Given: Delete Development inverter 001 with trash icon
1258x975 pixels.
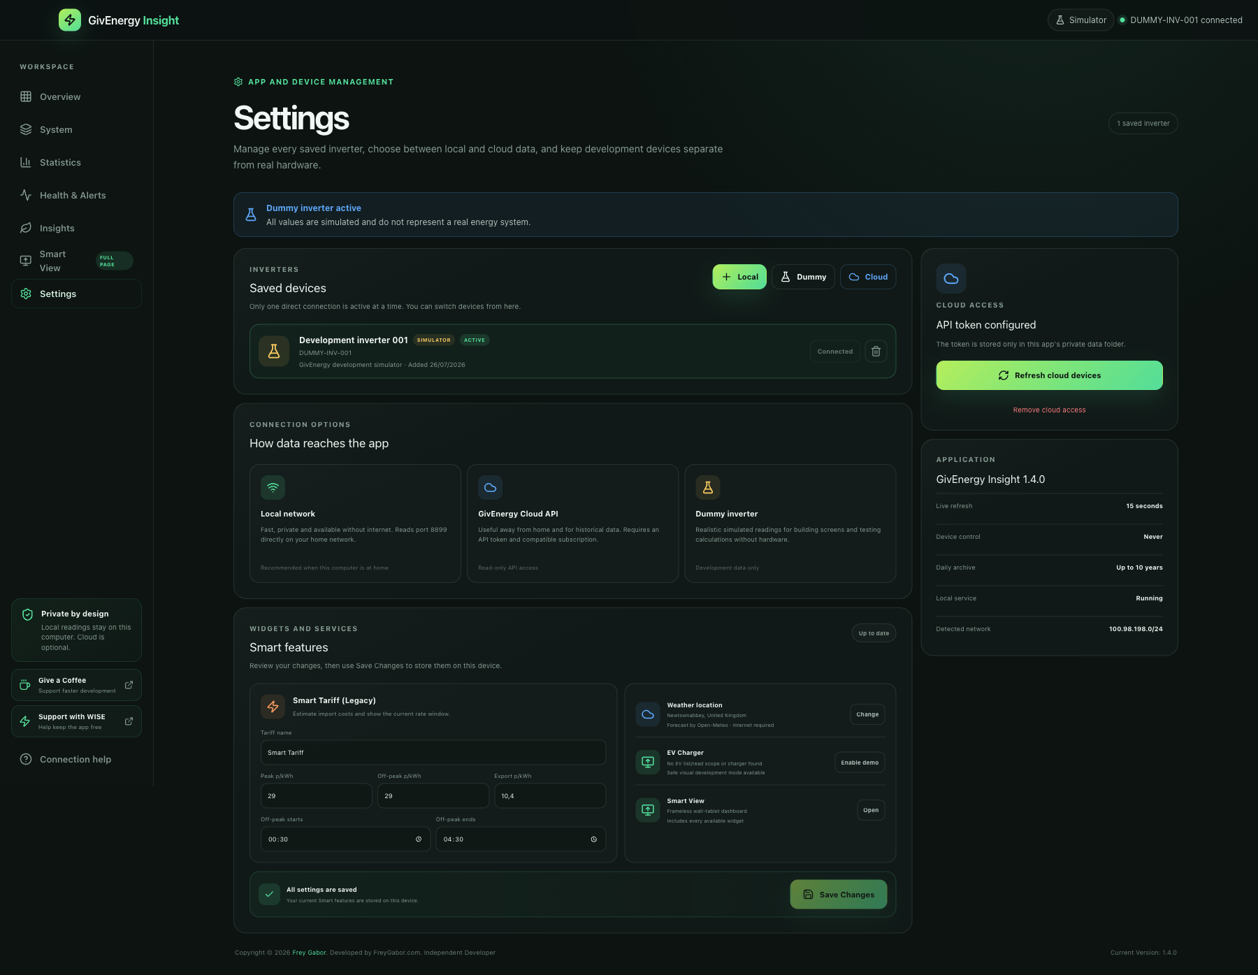Looking at the screenshot, I should coord(876,352).
